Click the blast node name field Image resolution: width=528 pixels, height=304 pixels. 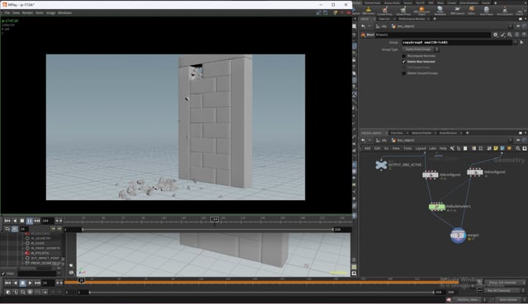(432, 35)
